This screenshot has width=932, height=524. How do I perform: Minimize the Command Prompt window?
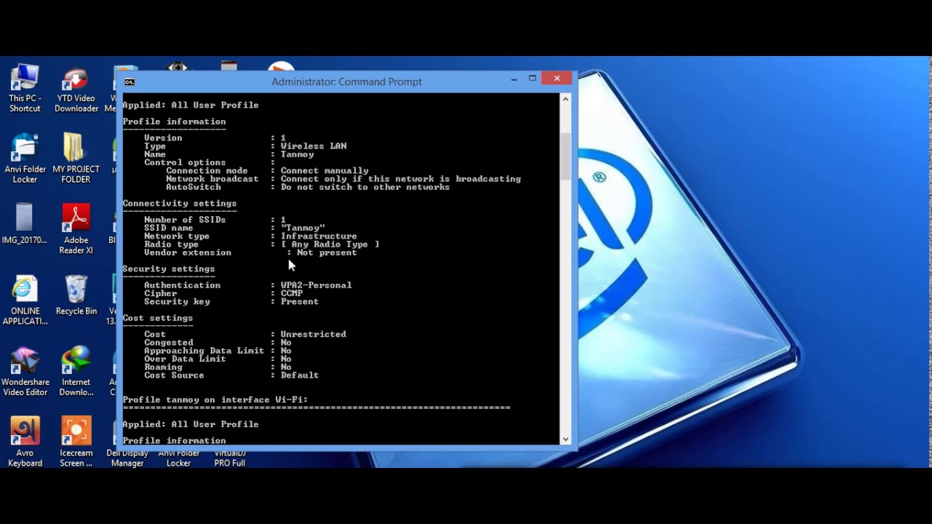[x=513, y=79]
